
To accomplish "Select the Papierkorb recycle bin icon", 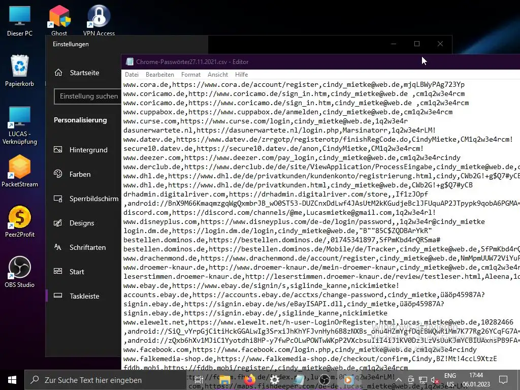I will (x=20, y=71).
